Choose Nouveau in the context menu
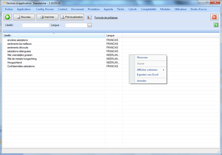Image resolution: width=222 pixels, height=155 pixels. pyautogui.click(x=142, y=57)
